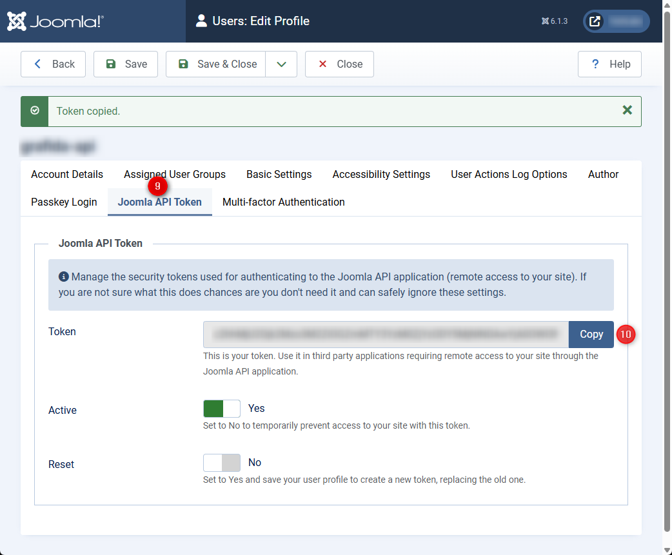The image size is (672, 555).
Task: Open the Assigned User Groups tab
Action: pos(174,174)
